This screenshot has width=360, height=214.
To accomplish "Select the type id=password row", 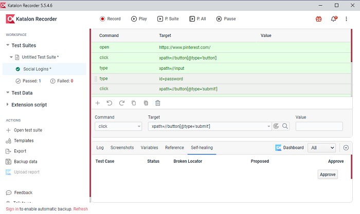I will 221,79.
